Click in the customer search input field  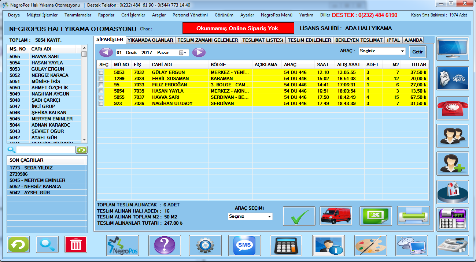tap(45, 150)
